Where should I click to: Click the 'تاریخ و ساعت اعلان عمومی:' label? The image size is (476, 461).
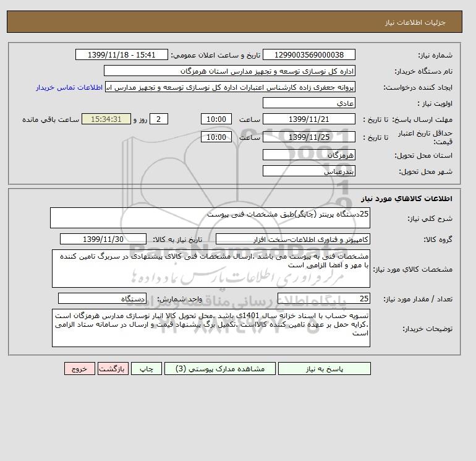(216, 55)
